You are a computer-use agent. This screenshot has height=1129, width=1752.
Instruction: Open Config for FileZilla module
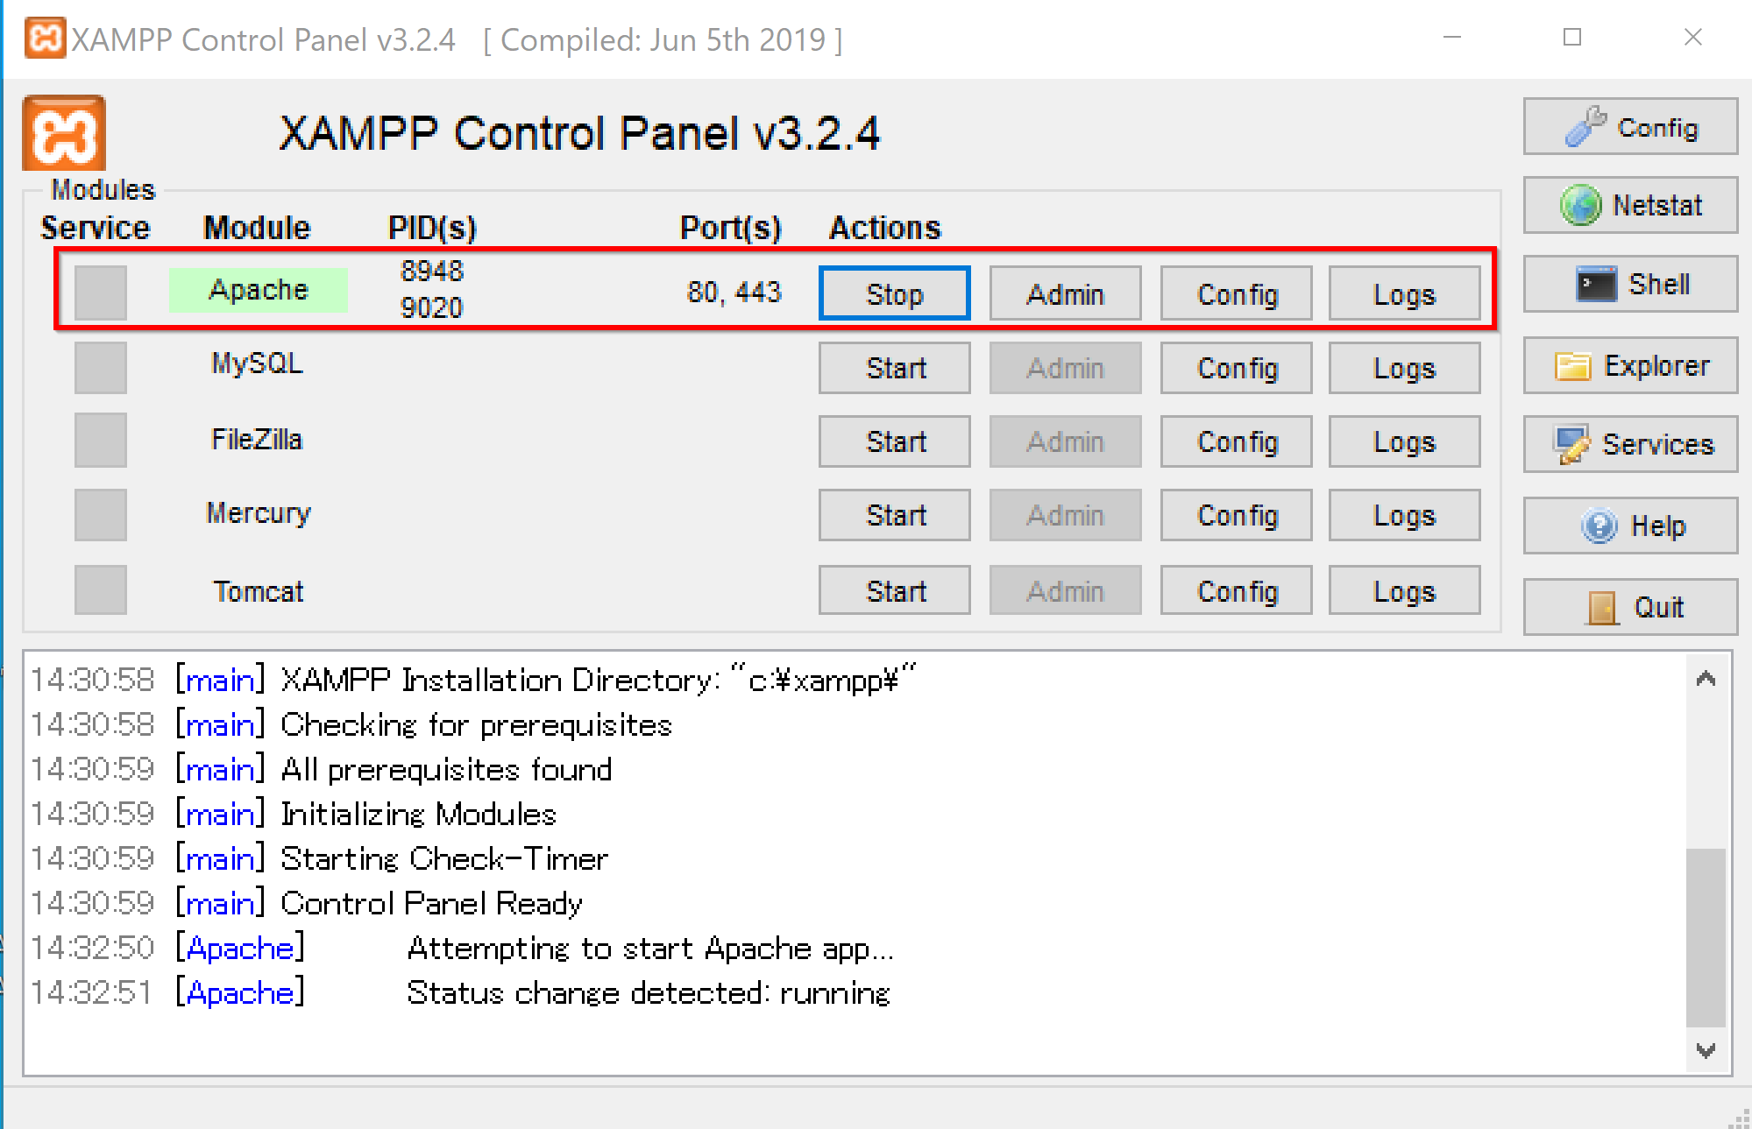[x=1237, y=441]
